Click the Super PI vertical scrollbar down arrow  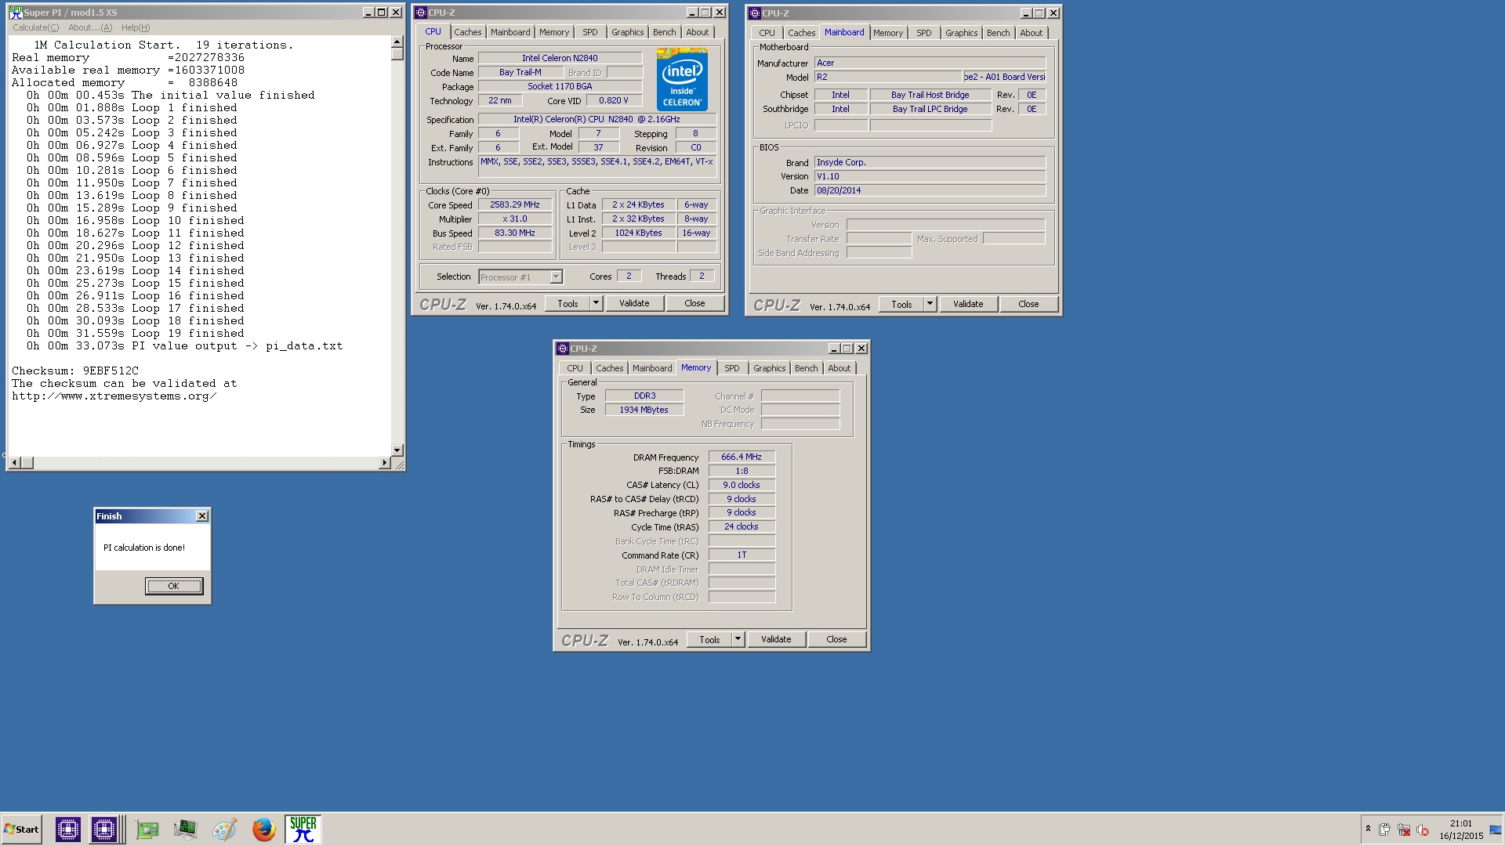(x=397, y=450)
